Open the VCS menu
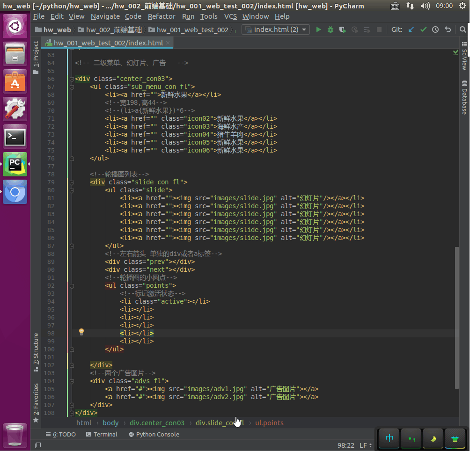 click(230, 16)
